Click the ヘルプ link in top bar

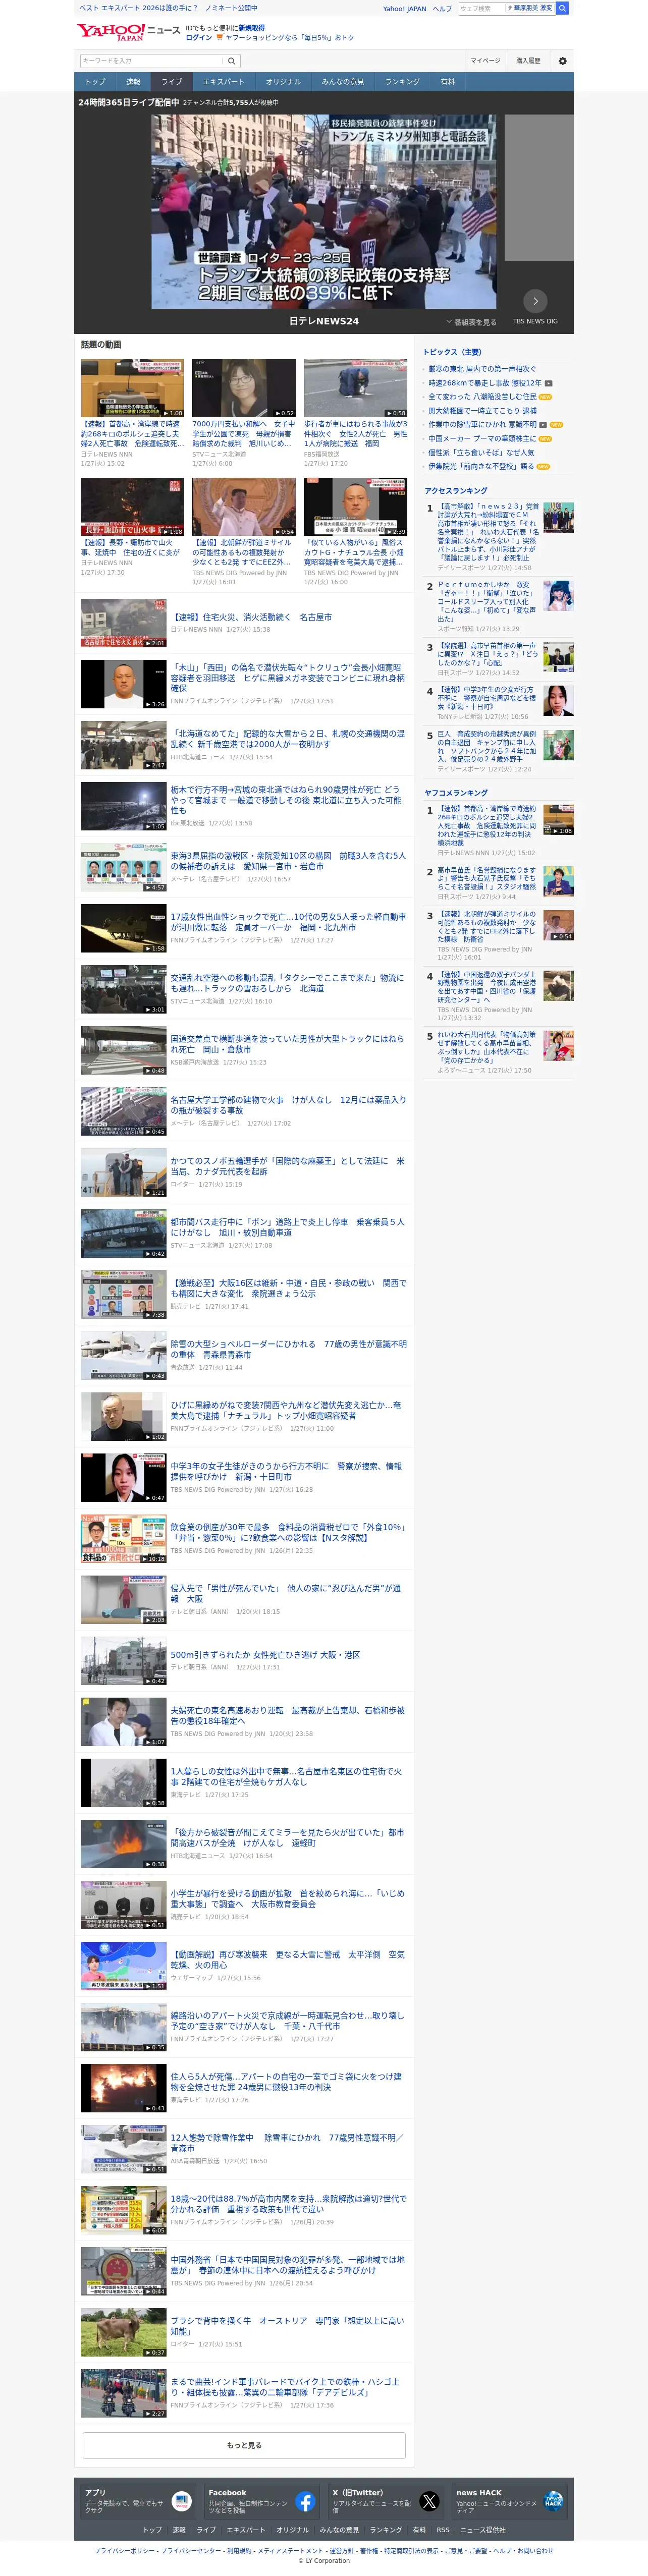pyautogui.click(x=442, y=8)
